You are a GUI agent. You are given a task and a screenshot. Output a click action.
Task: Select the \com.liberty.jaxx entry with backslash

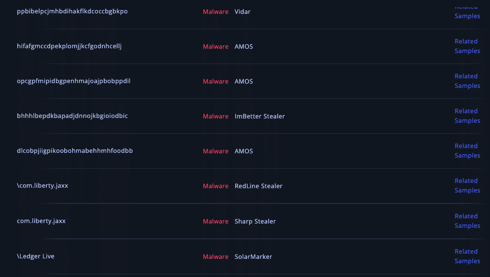tap(43, 186)
